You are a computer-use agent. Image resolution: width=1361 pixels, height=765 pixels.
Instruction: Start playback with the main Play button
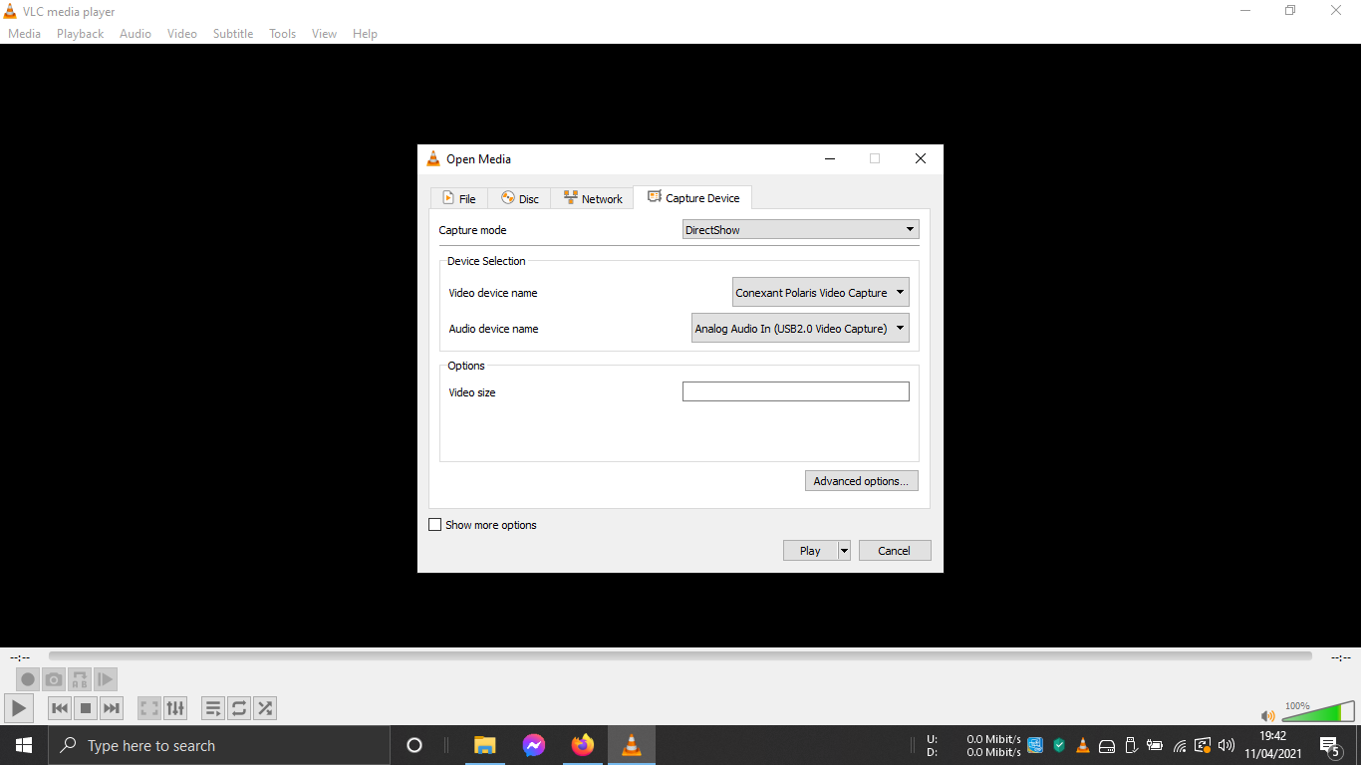pos(19,708)
